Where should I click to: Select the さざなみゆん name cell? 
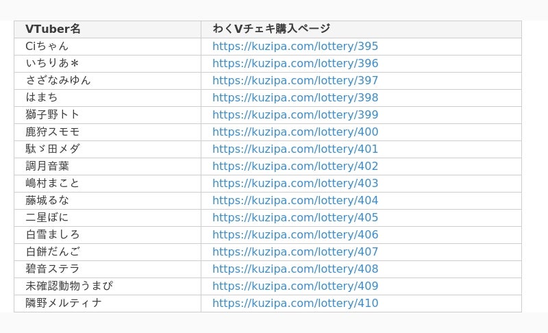[x=58, y=81]
